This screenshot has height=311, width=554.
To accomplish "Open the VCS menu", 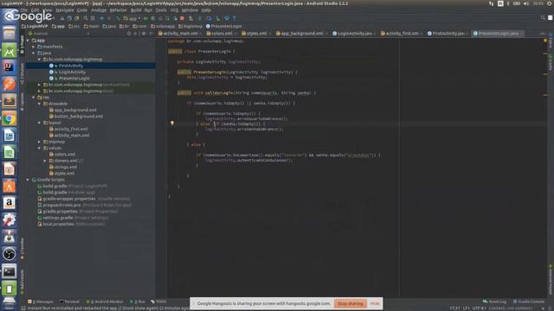I will point(174,10).
